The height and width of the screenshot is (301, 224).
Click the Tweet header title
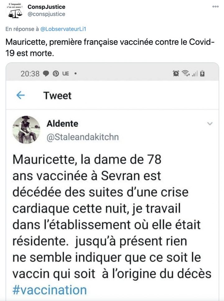[58, 95]
